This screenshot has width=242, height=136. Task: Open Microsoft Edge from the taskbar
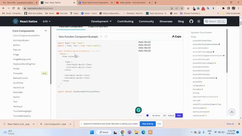[x=143, y=132]
